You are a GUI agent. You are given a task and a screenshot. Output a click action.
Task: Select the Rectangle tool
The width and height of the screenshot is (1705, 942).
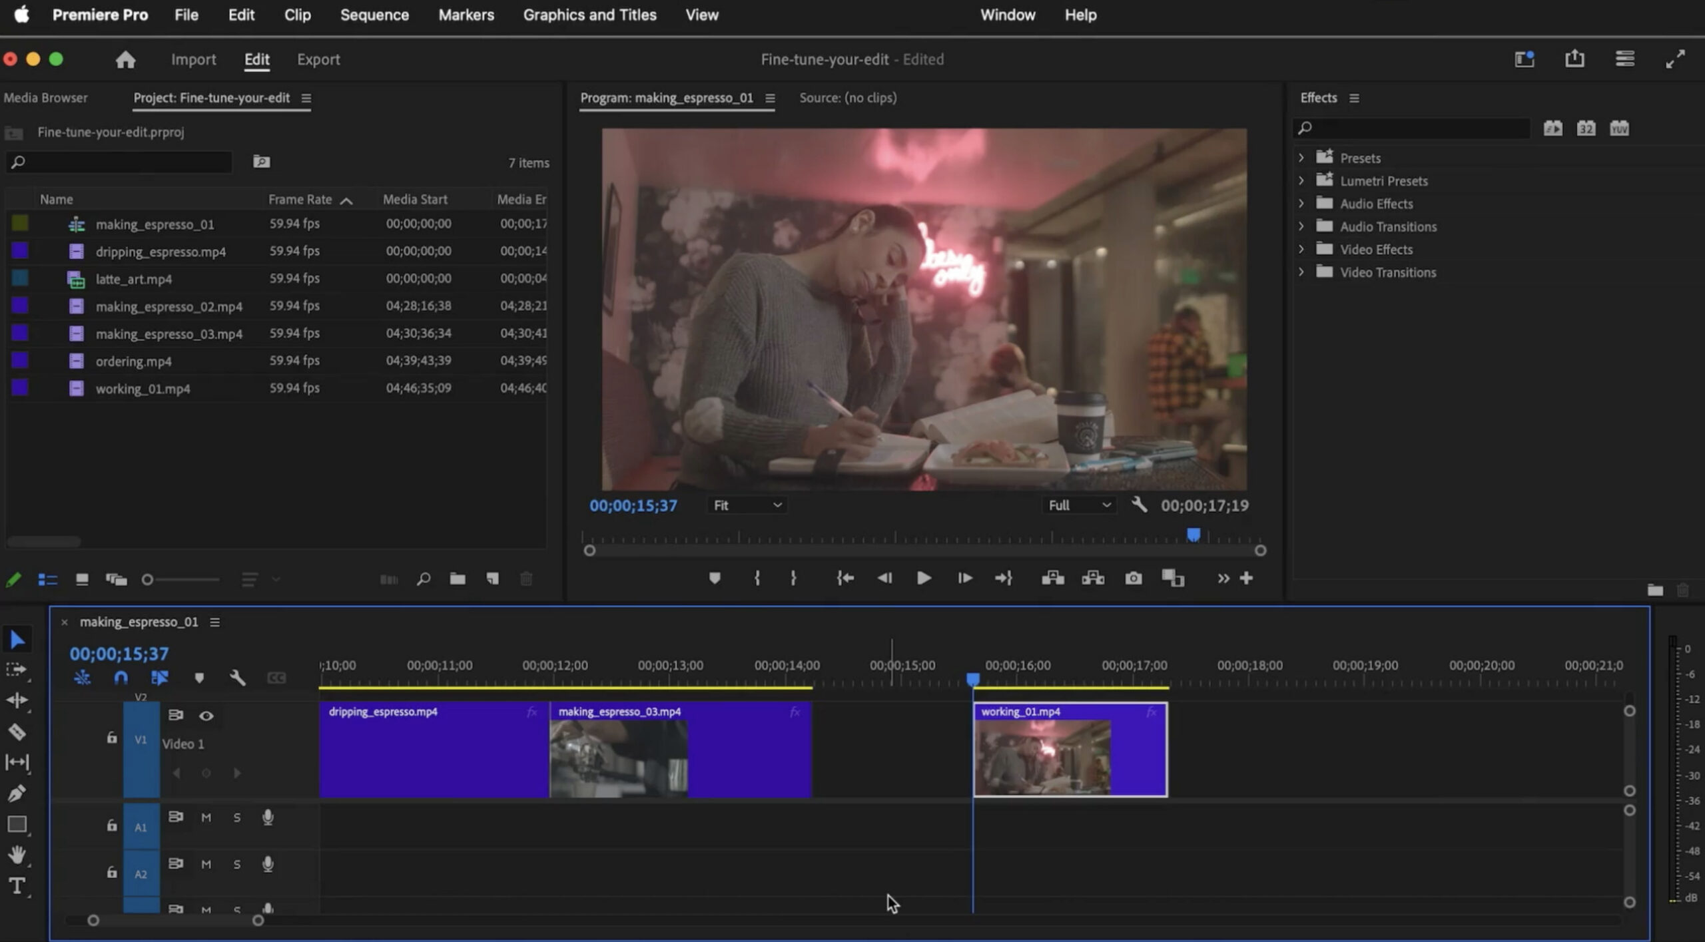(17, 824)
